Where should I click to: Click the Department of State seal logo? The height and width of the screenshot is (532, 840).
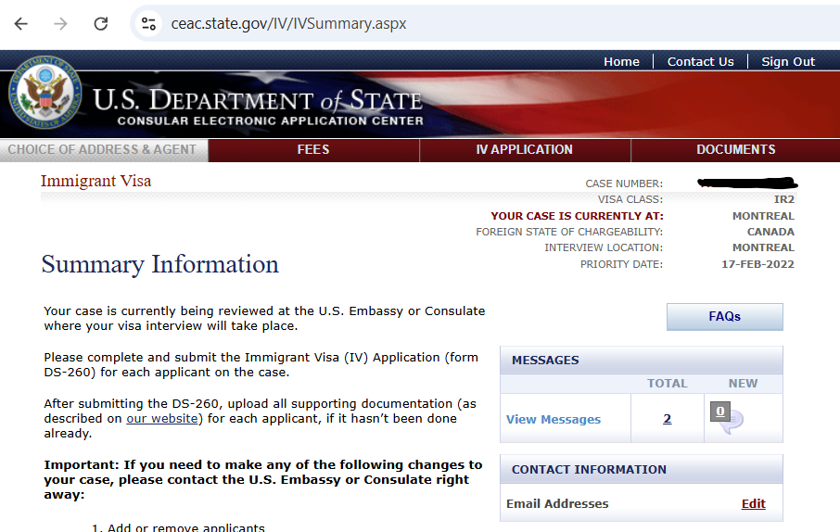(x=45, y=92)
